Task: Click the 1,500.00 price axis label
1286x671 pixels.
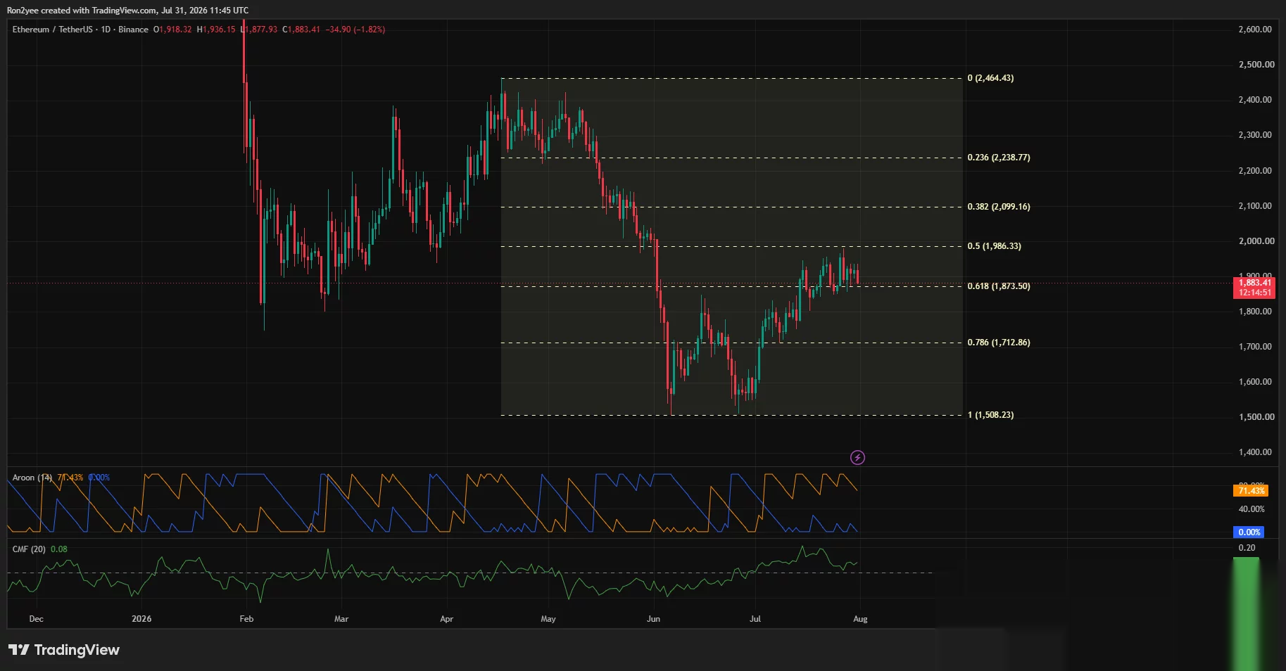Action: pos(1256,417)
